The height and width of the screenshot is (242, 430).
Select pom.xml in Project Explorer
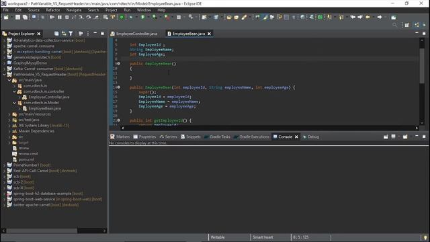pos(26,159)
